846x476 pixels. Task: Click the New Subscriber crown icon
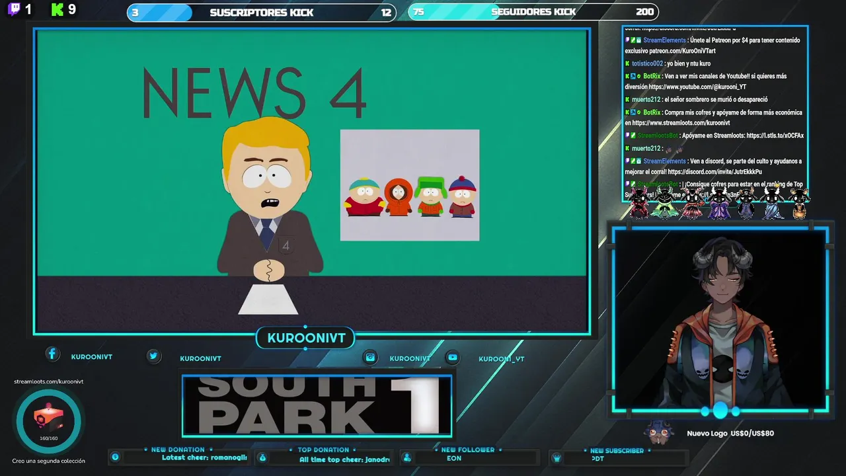click(x=557, y=458)
